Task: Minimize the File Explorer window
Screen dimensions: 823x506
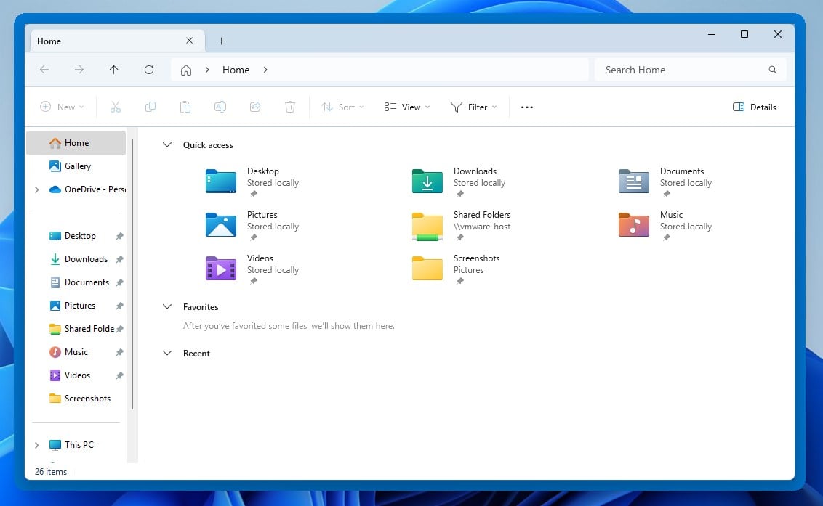Action: coord(712,35)
